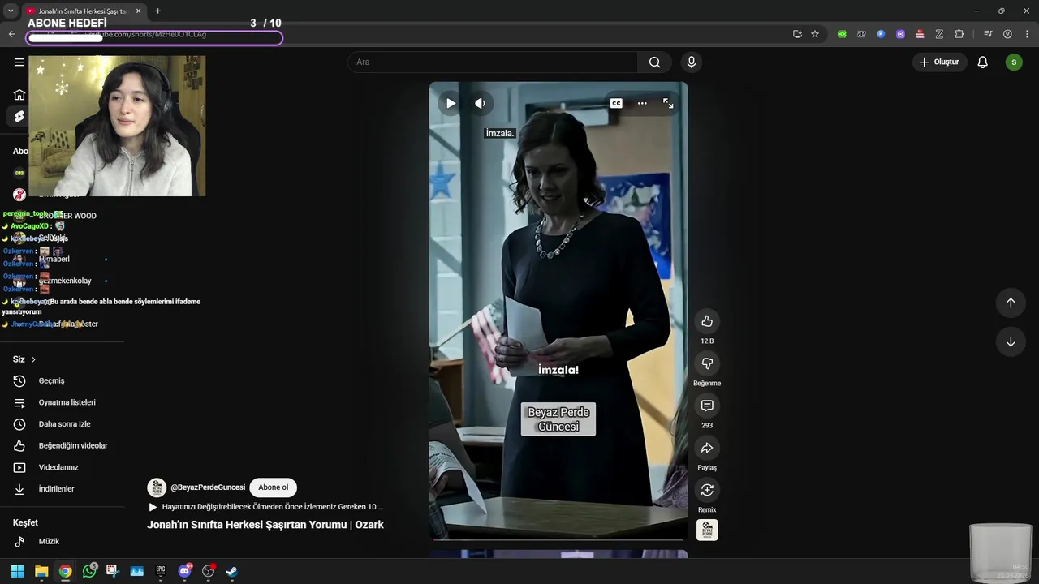Open a new browser tab

(157, 11)
